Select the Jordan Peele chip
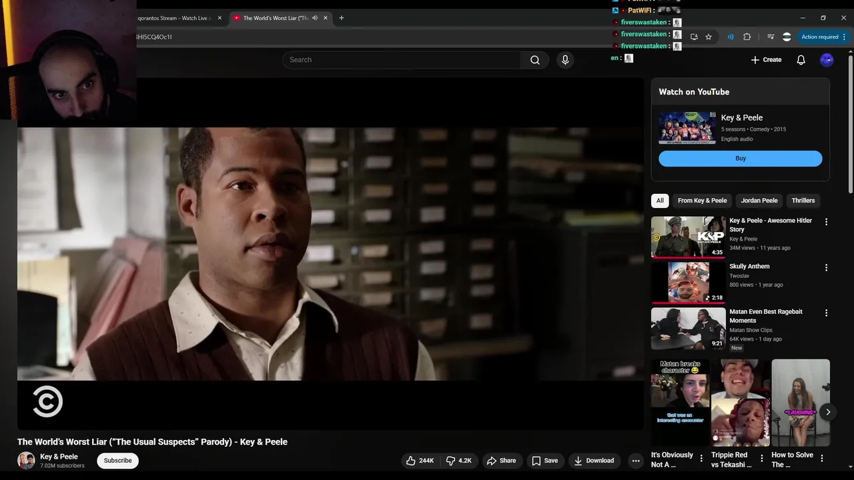 759,201
